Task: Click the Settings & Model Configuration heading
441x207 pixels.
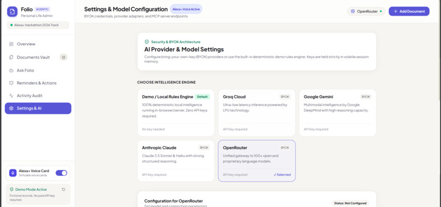Action: point(126,9)
